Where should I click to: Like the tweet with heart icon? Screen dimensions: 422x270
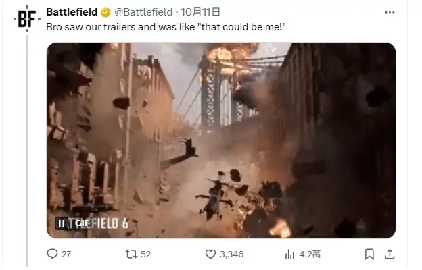pos(210,254)
